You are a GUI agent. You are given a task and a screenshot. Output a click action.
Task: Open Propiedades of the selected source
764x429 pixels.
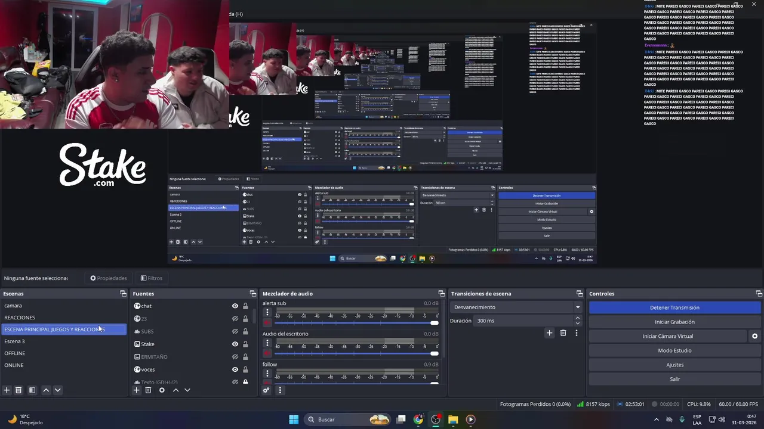109,278
